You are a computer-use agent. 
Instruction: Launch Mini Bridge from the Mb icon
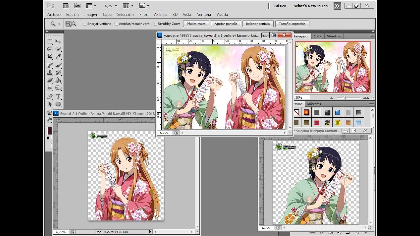[77, 6]
